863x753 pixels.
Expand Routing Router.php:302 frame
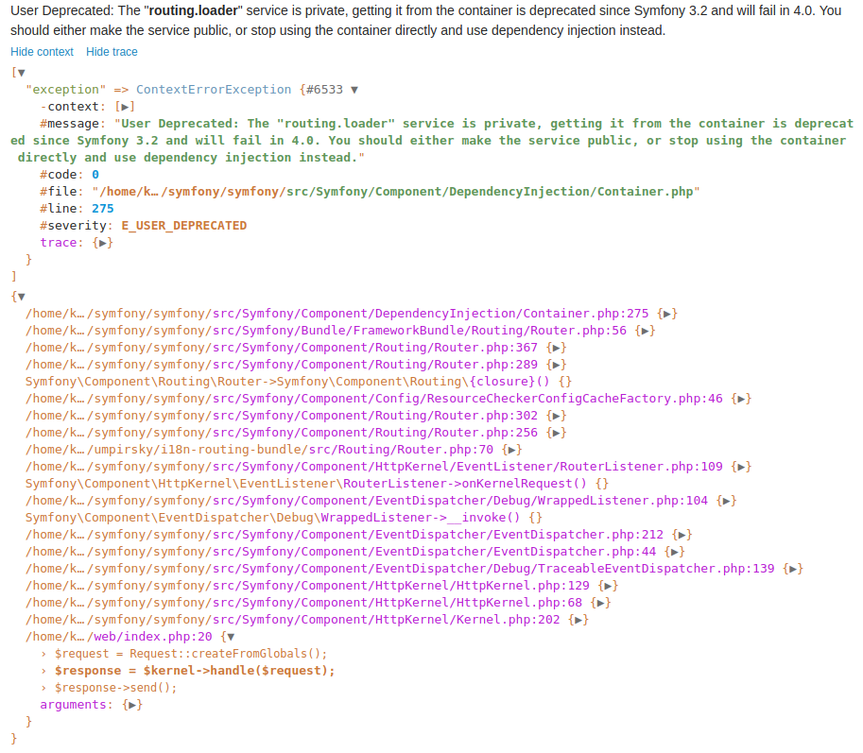556,416
